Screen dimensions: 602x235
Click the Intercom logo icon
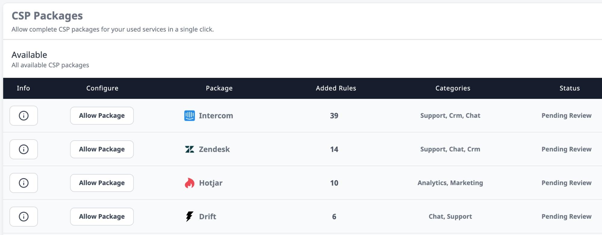pyautogui.click(x=189, y=116)
